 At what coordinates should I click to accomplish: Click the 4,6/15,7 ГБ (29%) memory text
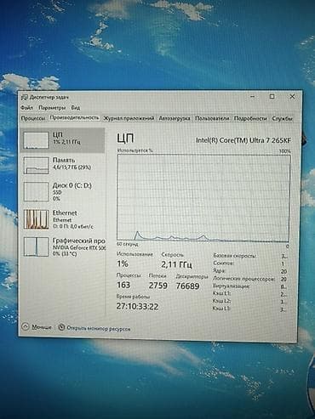(72, 167)
